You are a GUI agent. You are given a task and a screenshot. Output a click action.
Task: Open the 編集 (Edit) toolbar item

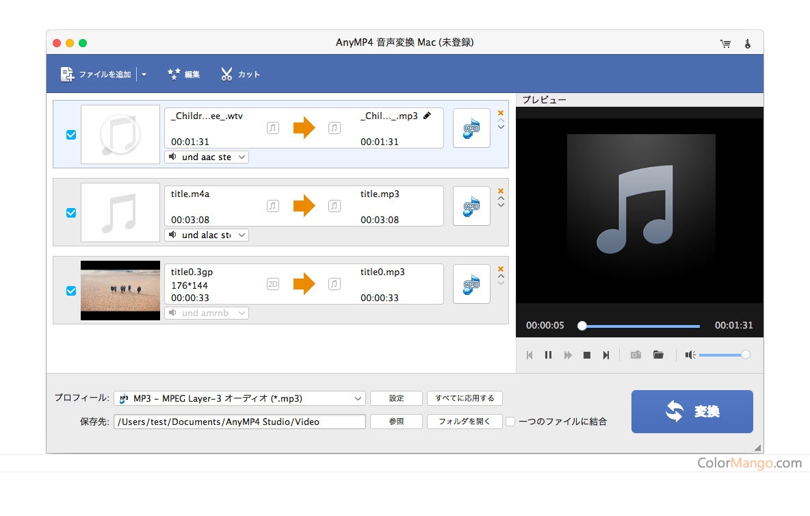[x=183, y=75]
